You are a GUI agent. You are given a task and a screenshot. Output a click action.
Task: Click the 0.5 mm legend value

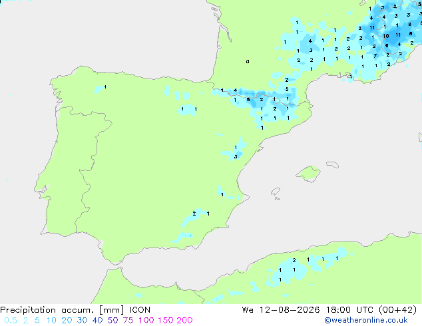click(11, 321)
